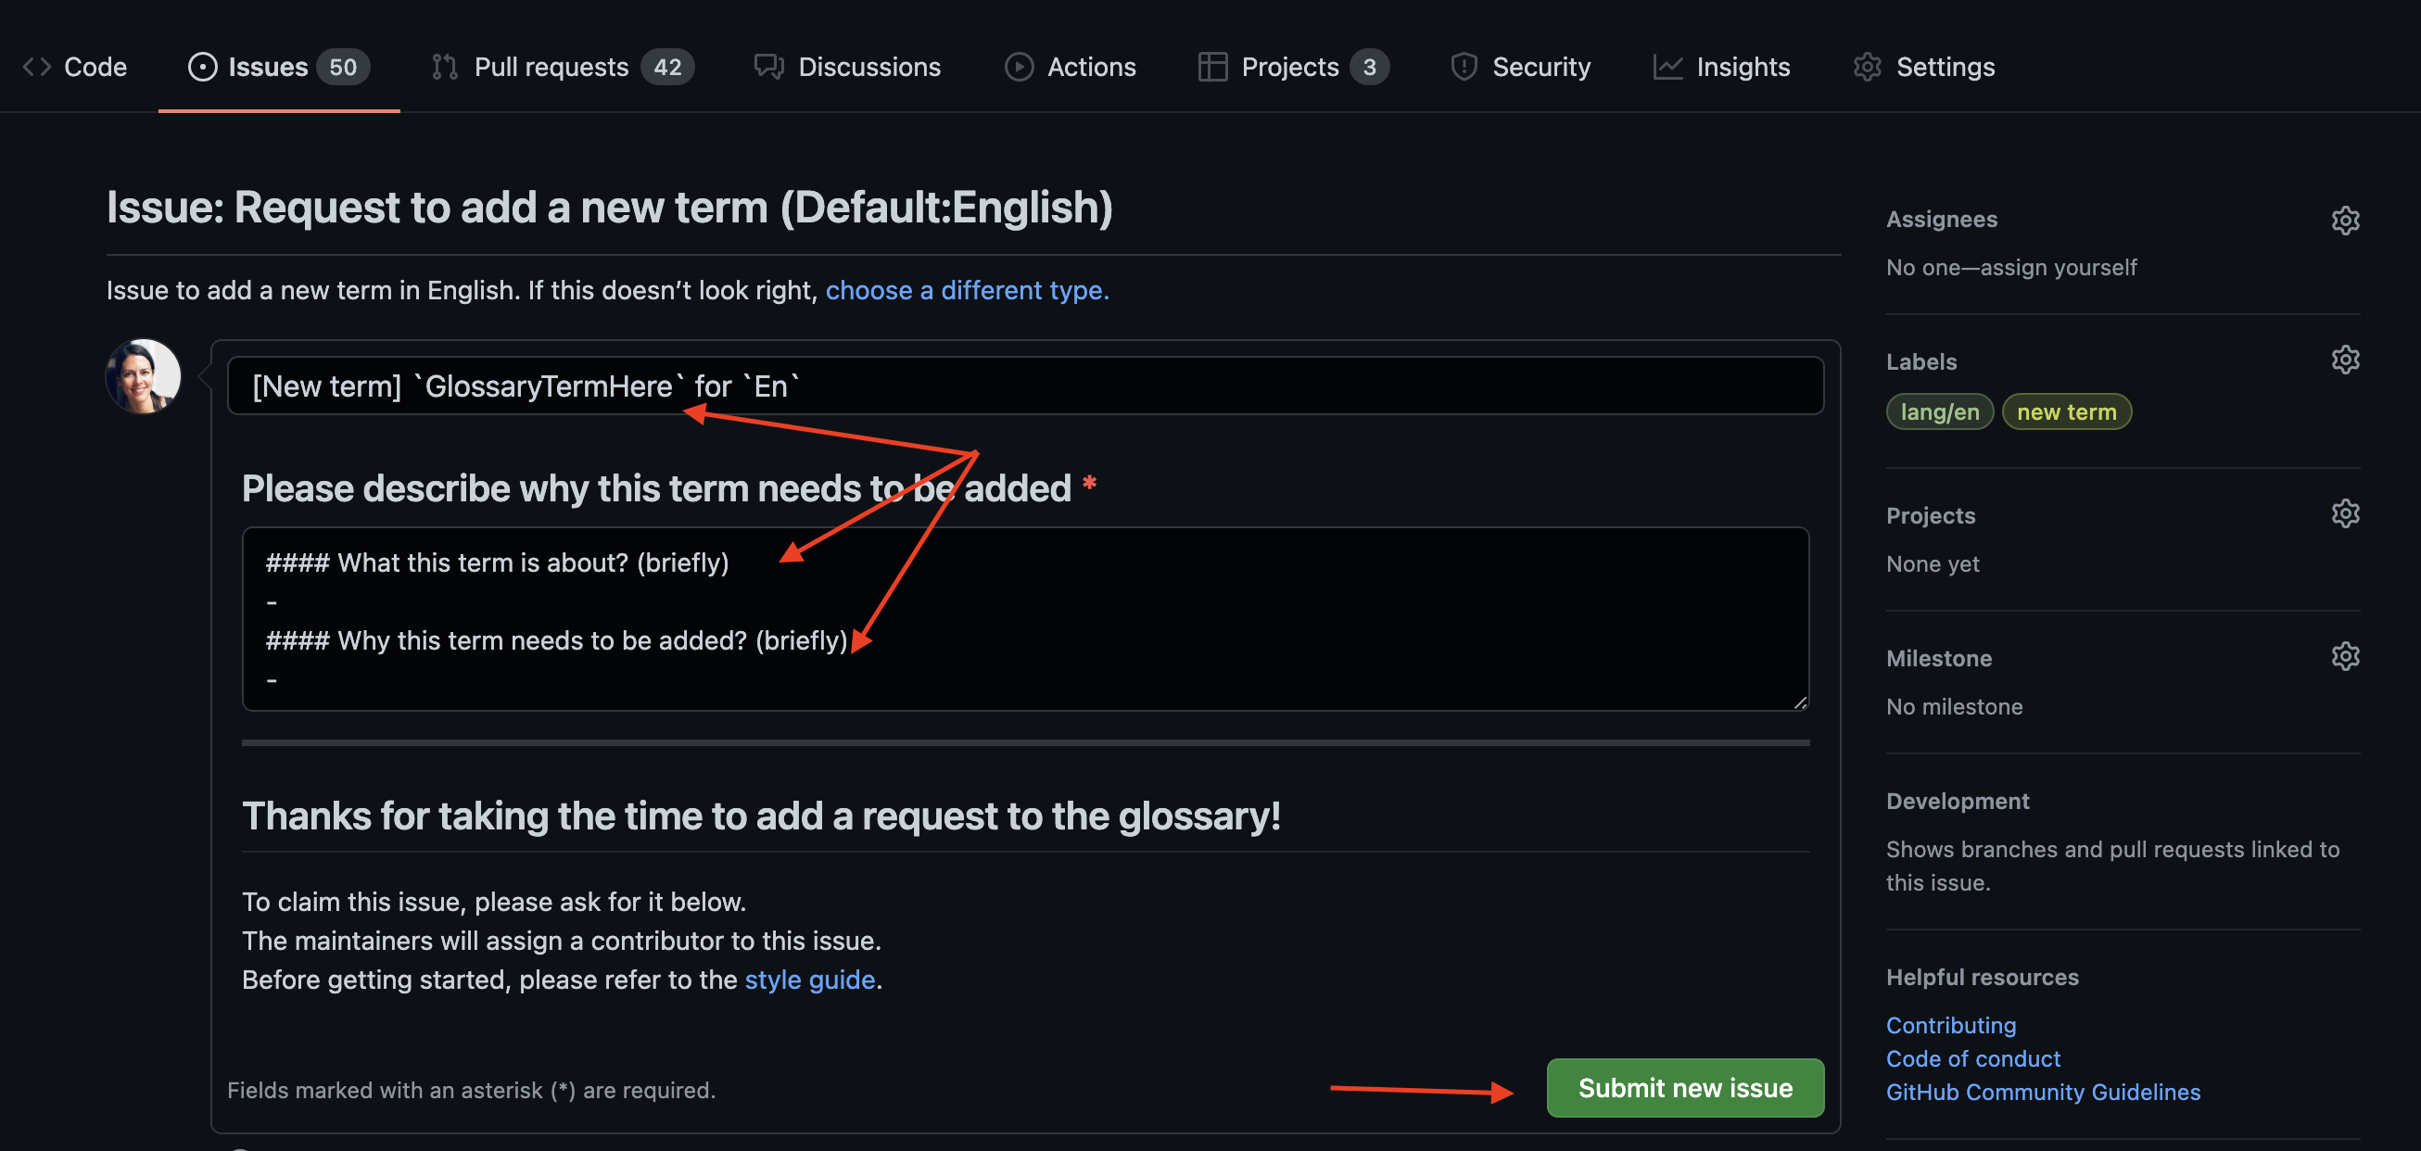View the Insights tab
The image size is (2421, 1151).
point(1722,67)
